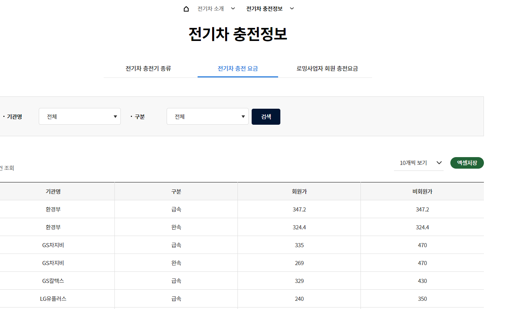The image size is (532, 309).
Task: Click the 구분 column header
Action: click(x=176, y=191)
